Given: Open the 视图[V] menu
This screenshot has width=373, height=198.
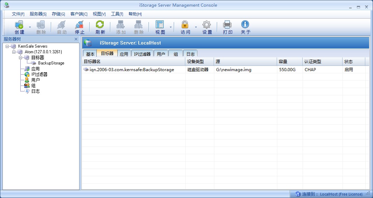Looking at the screenshot, I should (99, 14).
